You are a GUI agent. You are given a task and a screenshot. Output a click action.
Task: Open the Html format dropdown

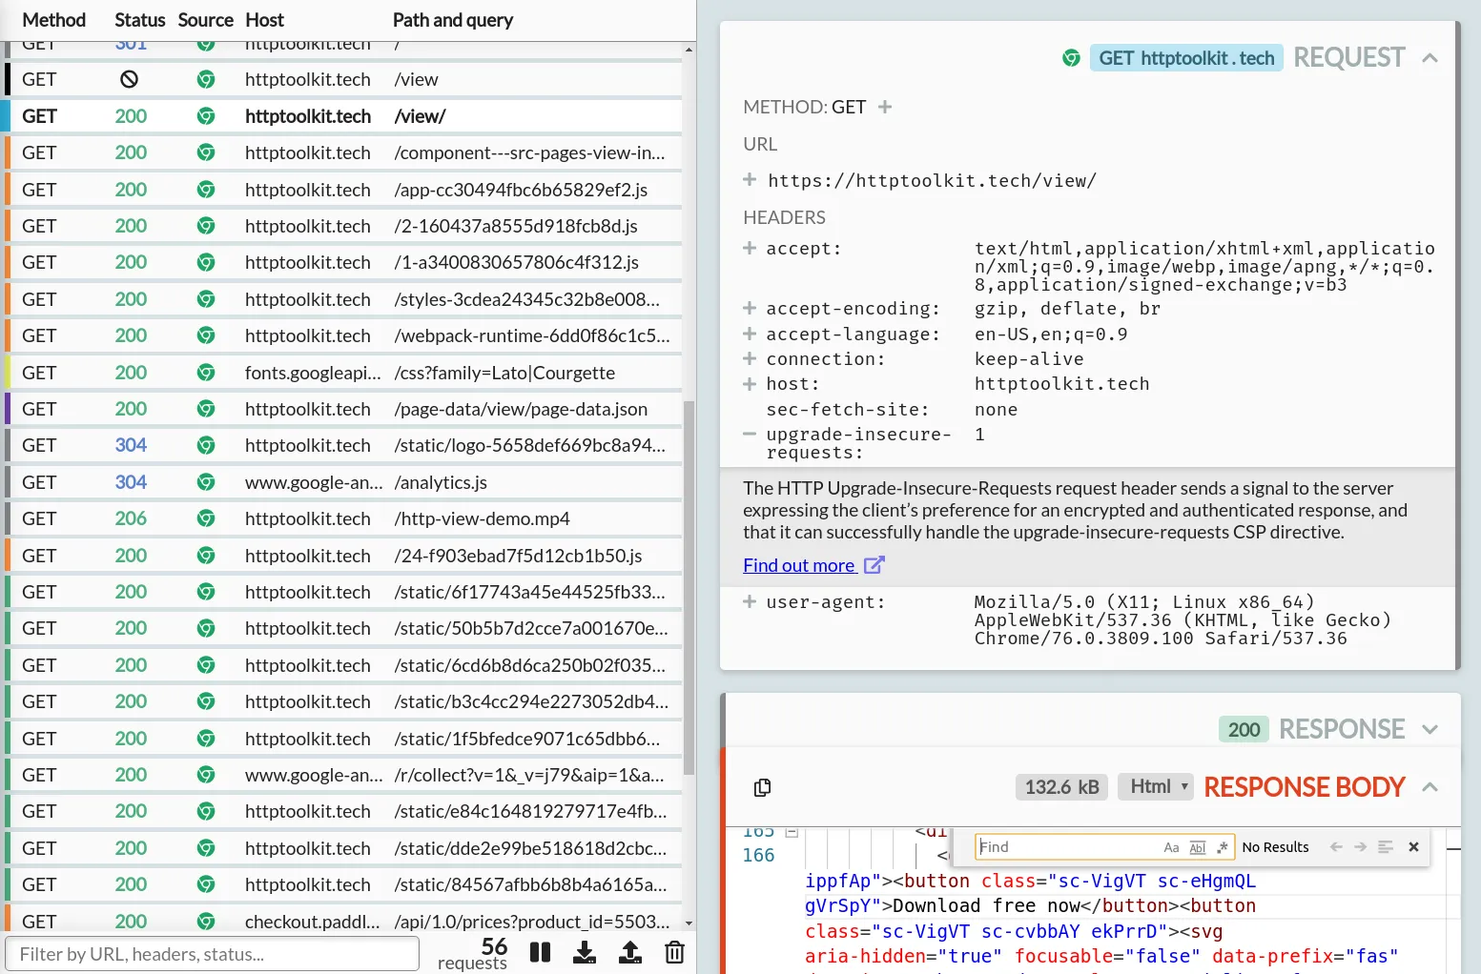1155,786
